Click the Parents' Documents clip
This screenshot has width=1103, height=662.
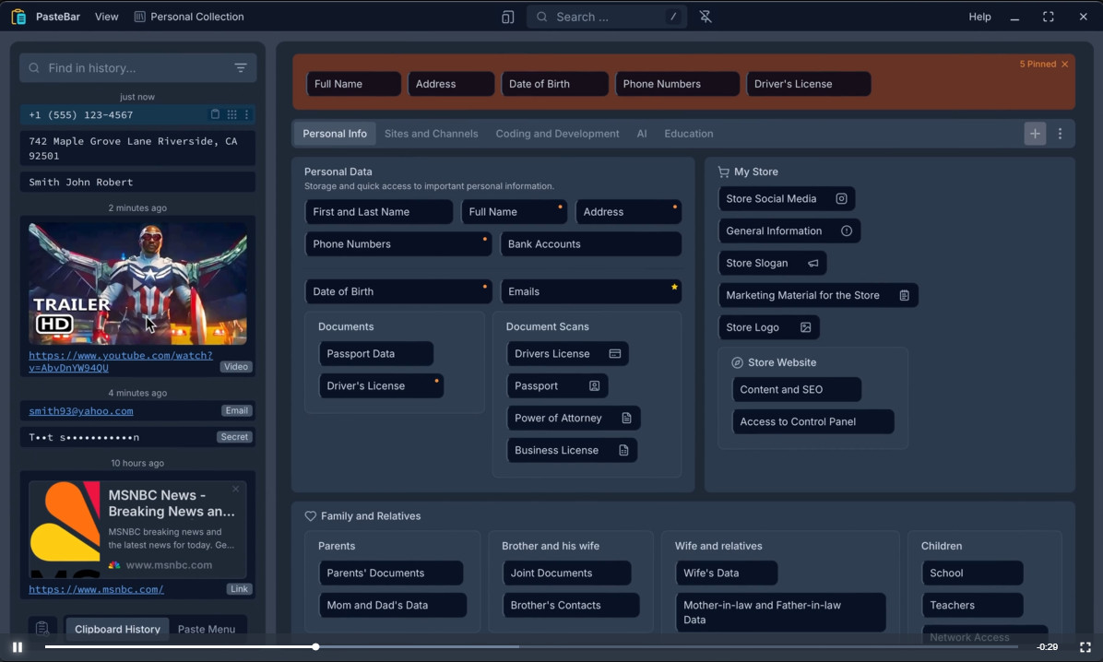(x=391, y=573)
